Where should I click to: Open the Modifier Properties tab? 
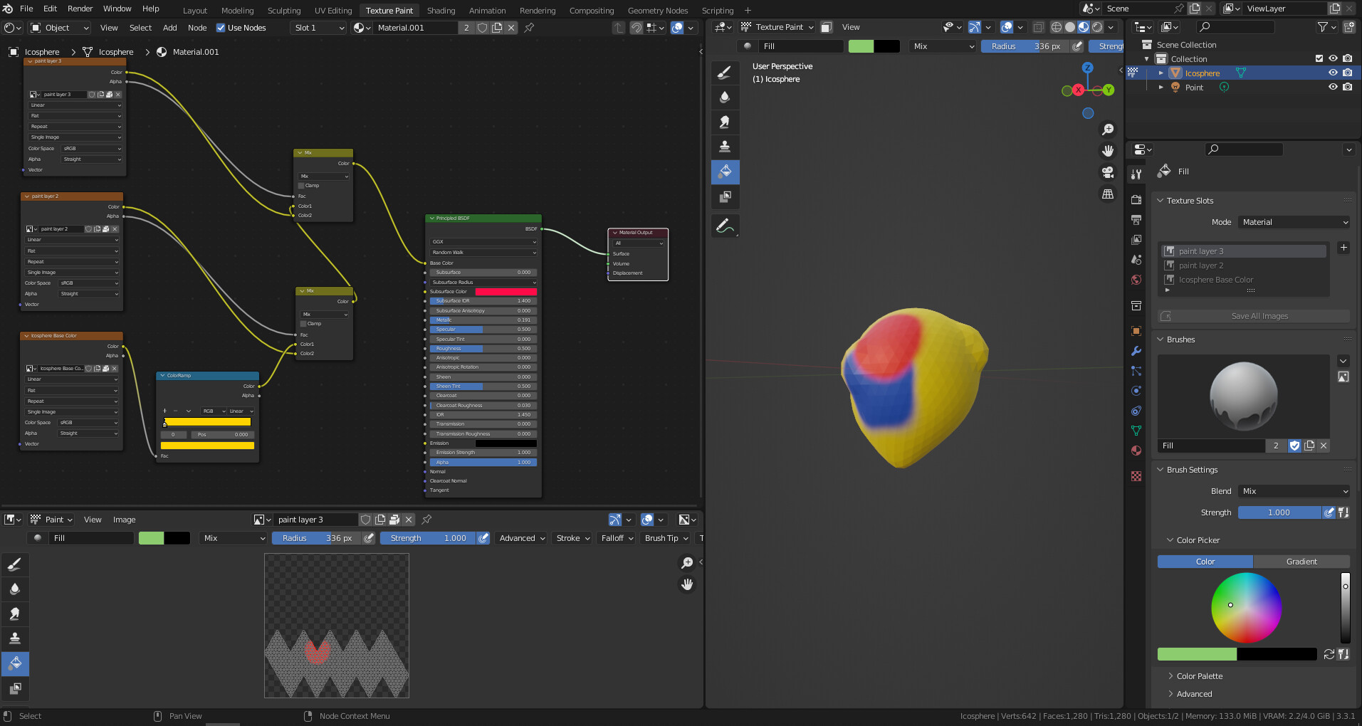point(1136,351)
